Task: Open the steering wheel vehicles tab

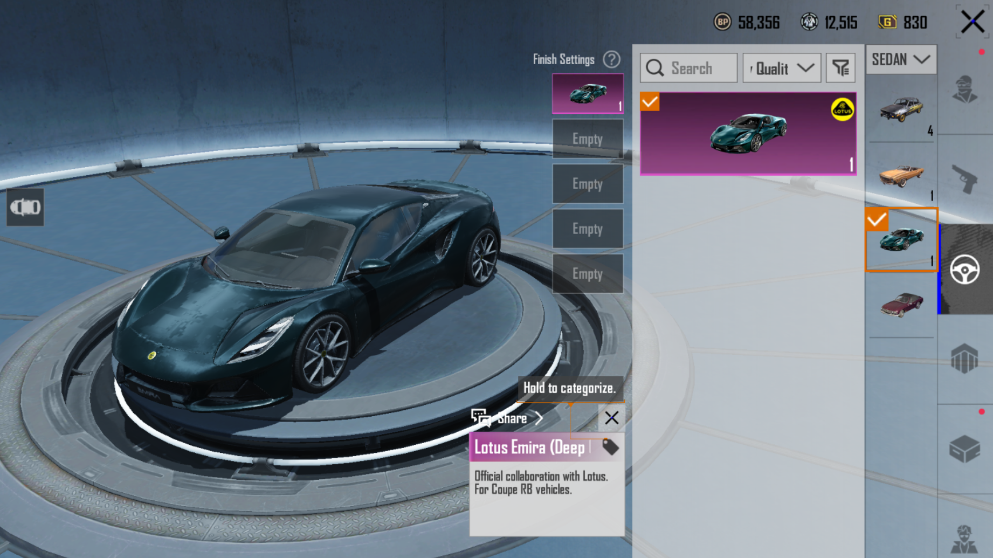Action: (x=965, y=269)
